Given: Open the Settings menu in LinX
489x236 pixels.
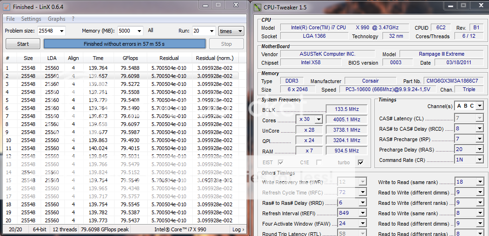Looking at the screenshot, I should coord(31,19).
